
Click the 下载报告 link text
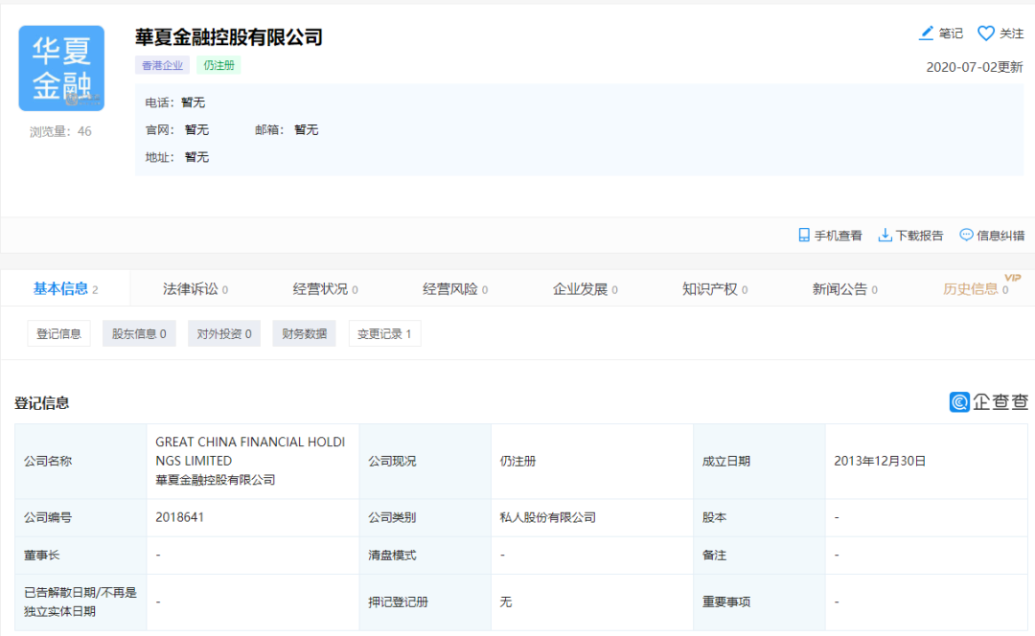click(x=919, y=236)
